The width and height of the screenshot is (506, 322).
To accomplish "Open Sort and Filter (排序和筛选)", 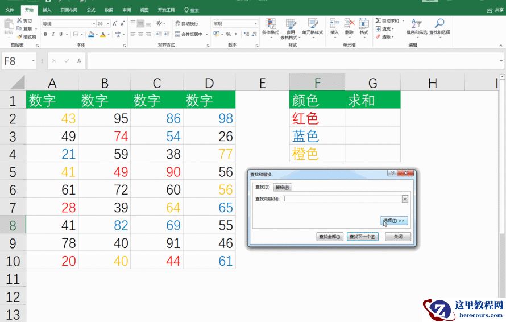I will point(417,26).
